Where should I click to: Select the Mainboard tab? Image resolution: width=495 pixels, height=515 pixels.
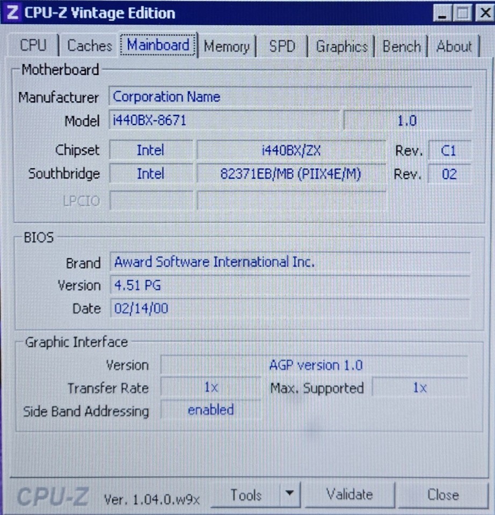(x=158, y=46)
